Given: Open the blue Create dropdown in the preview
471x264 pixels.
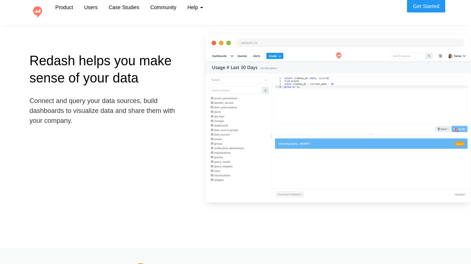Looking at the screenshot, I should click(x=275, y=56).
